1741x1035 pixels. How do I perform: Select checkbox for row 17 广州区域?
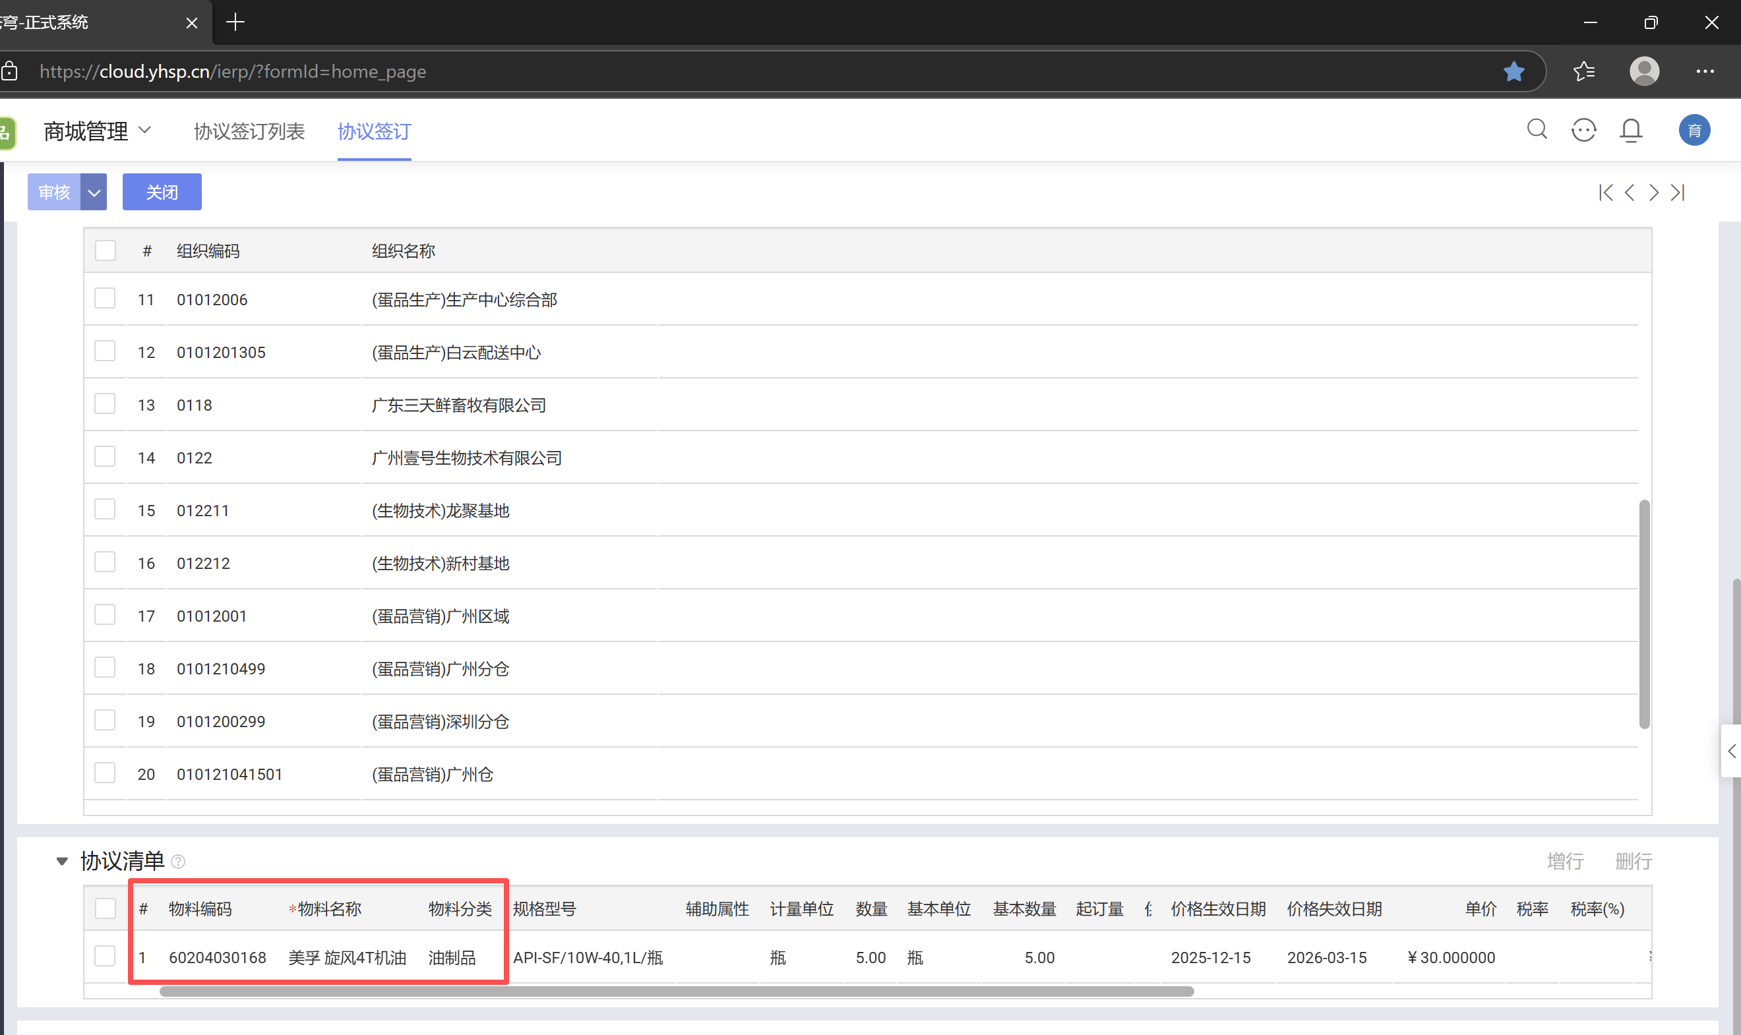105,614
